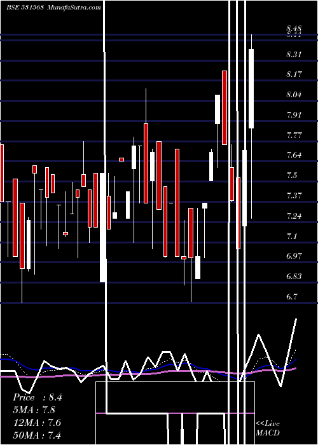Click the Live MACD label
This screenshot has width=318, height=445.
268,428
